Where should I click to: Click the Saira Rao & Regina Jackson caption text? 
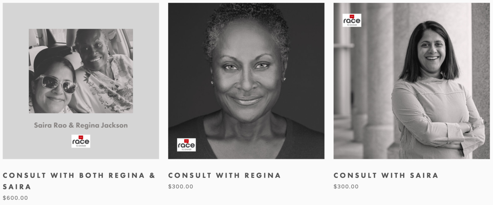coord(81,125)
